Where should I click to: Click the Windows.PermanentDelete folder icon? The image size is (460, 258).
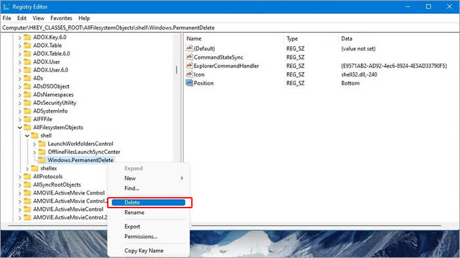(x=42, y=160)
